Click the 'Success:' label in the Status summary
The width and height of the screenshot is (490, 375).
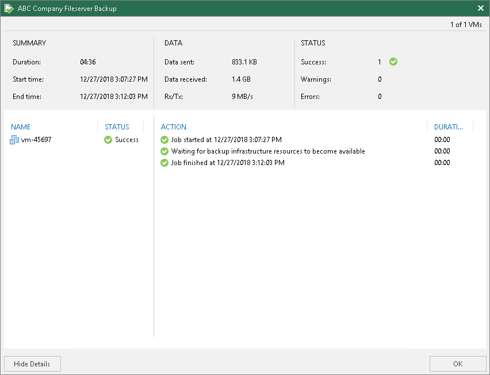pyautogui.click(x=313, y=62)
